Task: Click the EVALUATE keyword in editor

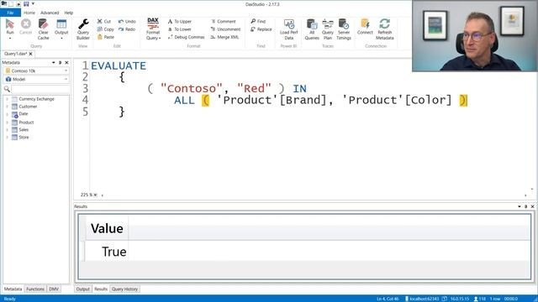Action: [119, 65]
